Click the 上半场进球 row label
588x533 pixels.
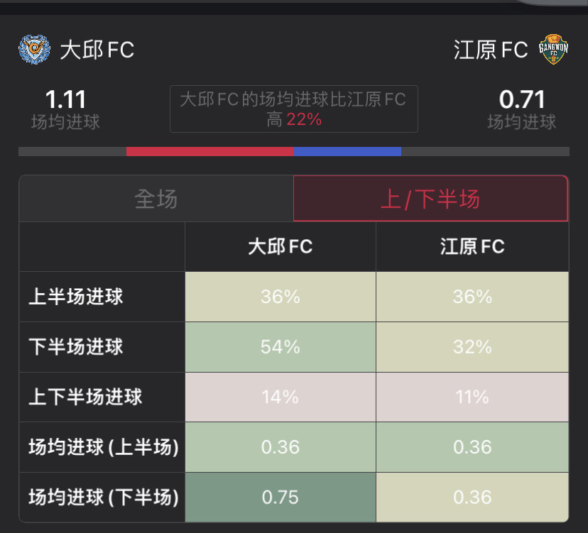tap(76, 297)
